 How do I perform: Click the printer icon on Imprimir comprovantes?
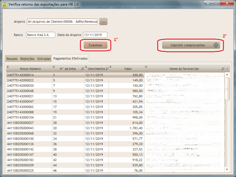coord(216,45)
